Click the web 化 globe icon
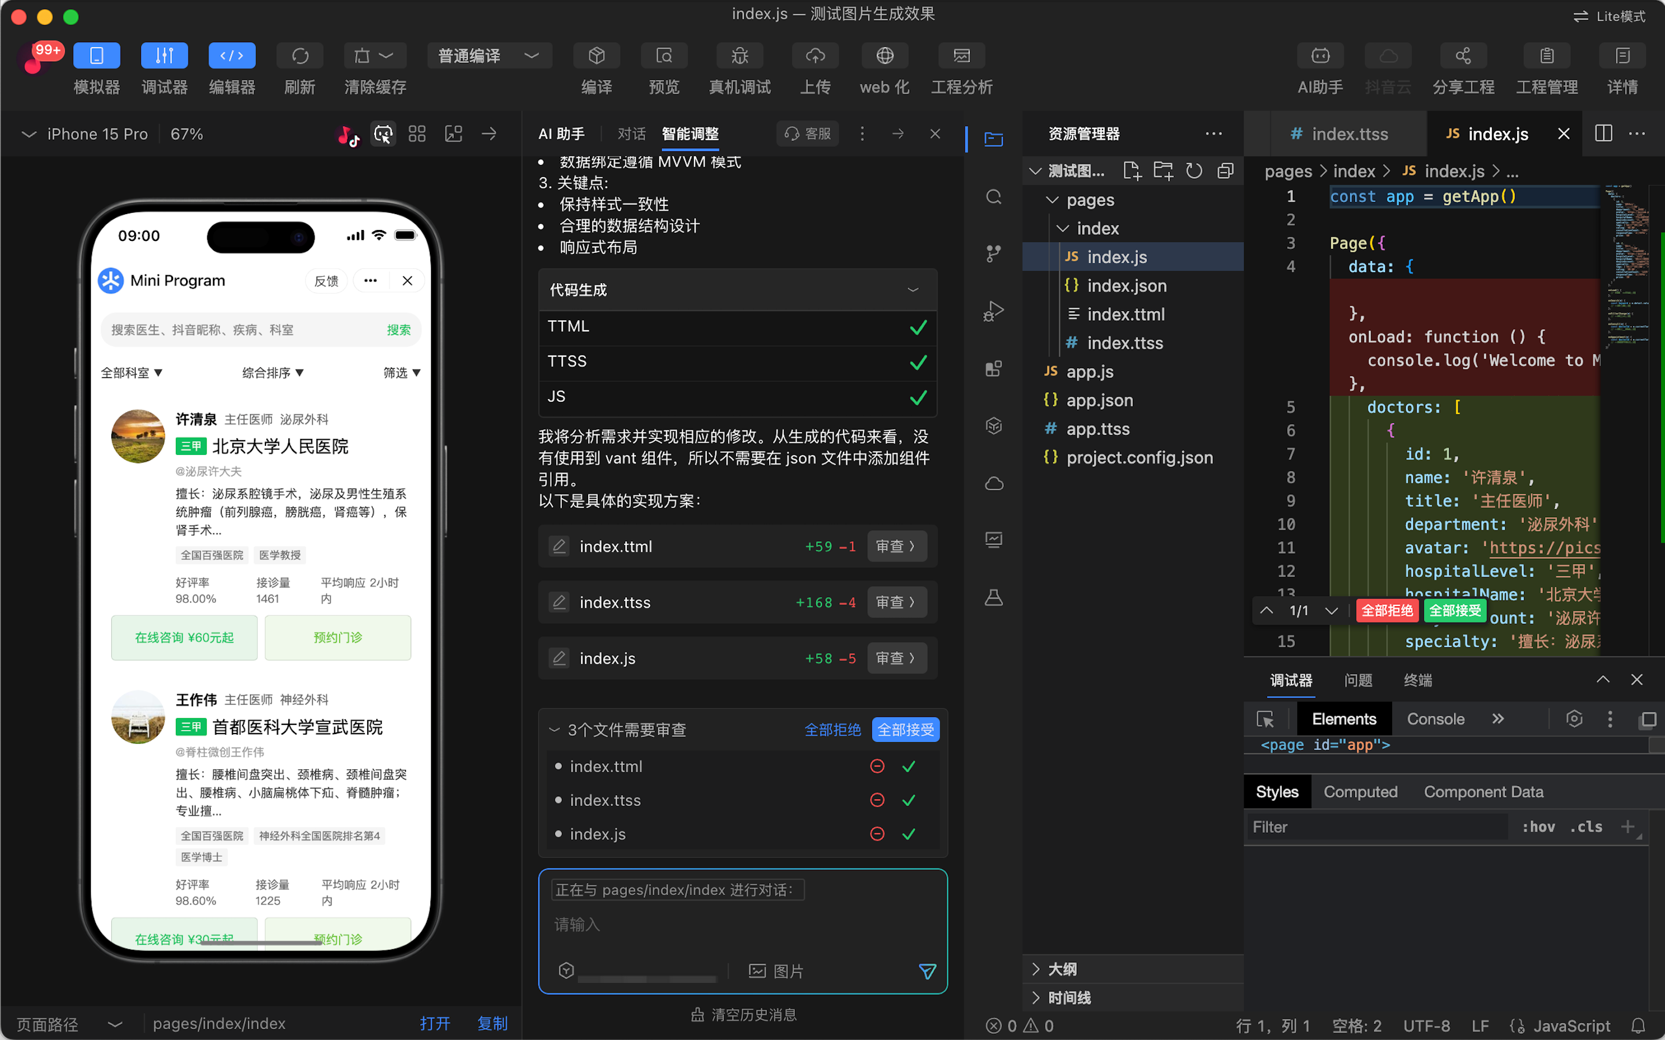The image size is (1665, 1040). (x=885, y=56)
